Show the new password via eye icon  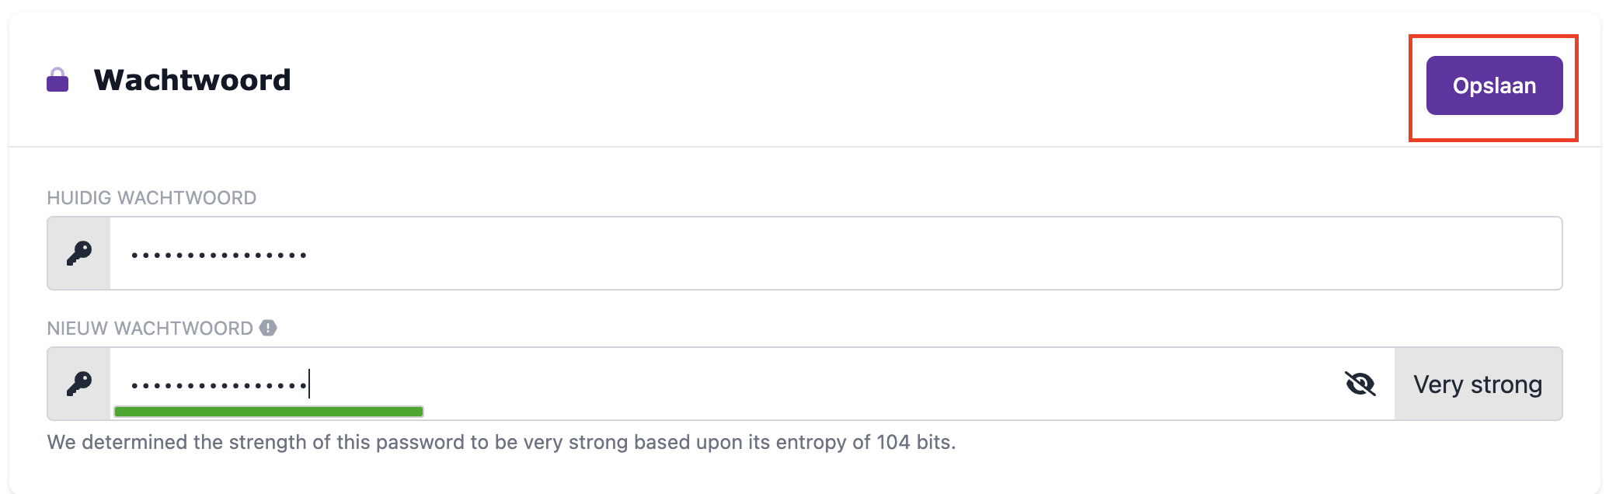[x=1360, y=384]
